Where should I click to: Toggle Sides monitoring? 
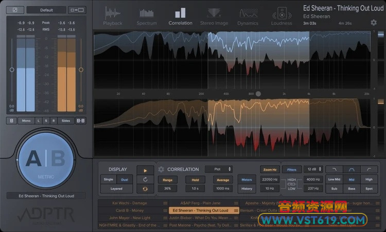pyautogui.click(x=66, y=120)
